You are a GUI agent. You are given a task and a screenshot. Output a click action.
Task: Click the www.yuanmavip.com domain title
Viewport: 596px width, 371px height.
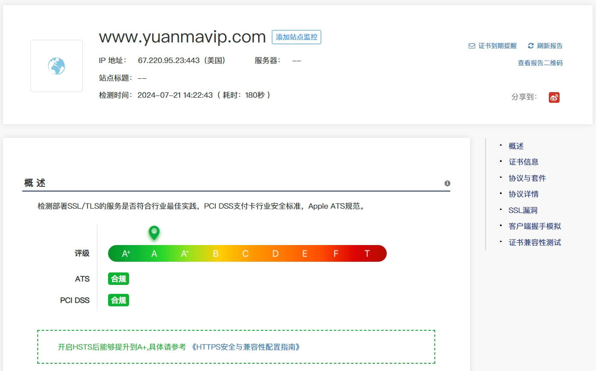(x=183, y=37)
